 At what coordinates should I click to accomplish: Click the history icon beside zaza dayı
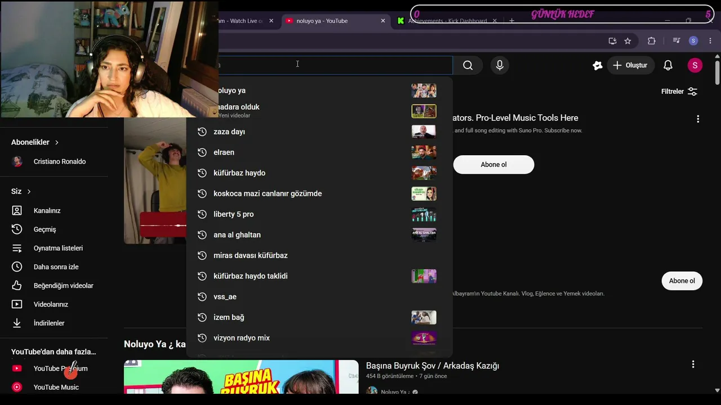[x=202, y=132]
